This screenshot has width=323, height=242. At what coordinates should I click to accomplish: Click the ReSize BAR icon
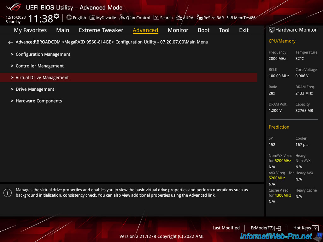[x=200, y=18]
